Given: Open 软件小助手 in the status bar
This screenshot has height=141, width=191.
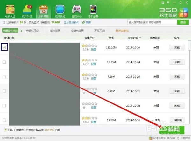Looking at the screenshot, I should (157, 138).
